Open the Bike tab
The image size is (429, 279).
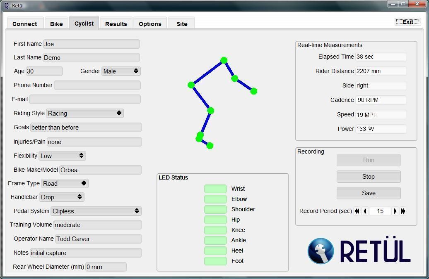56,24
